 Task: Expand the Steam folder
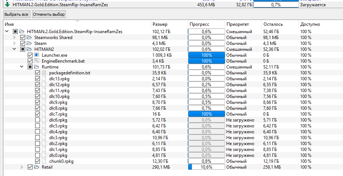click(14, 43)
